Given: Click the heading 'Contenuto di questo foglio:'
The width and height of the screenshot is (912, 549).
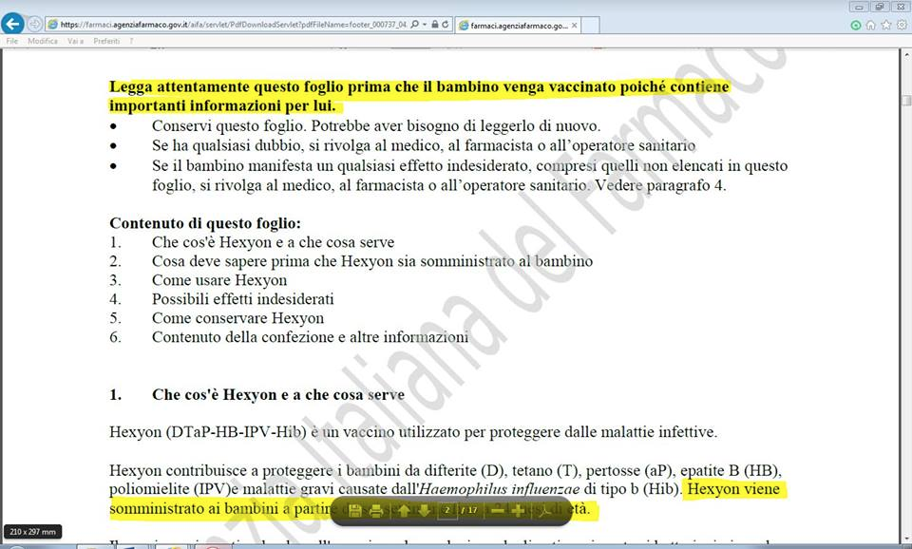Looking at the screenshot, I should point(205,223).
